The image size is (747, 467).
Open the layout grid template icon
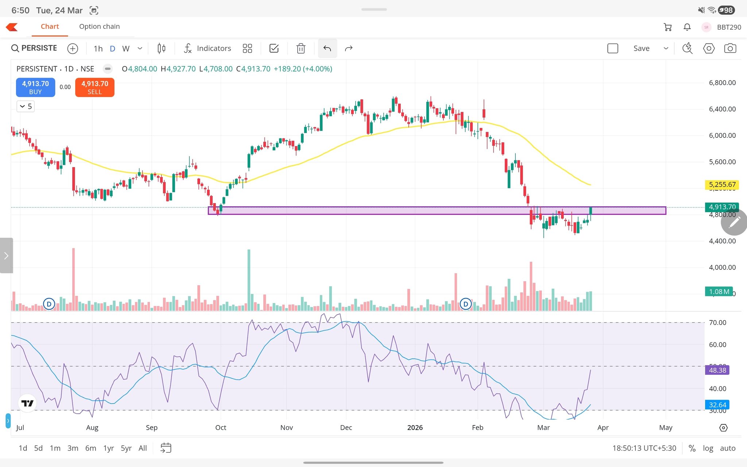pos(247,48)
